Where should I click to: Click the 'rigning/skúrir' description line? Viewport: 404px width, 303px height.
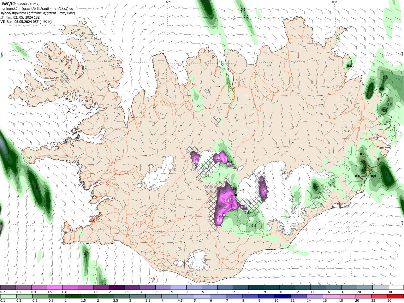[37, 9]
